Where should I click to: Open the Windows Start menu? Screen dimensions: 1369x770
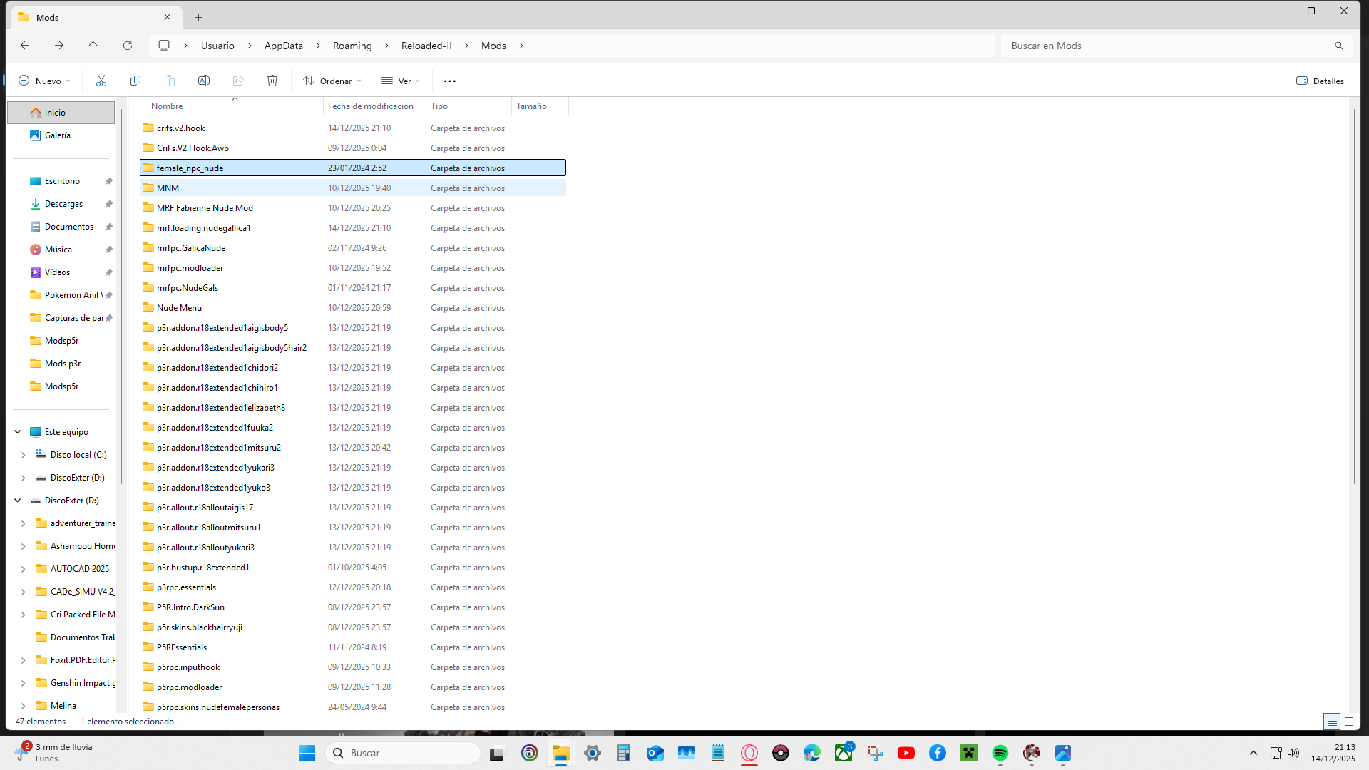tap(307, 753)
